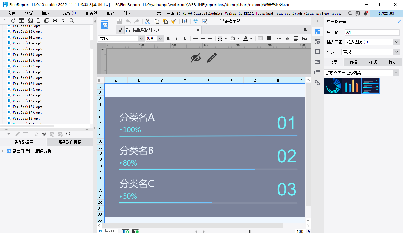Click the notification bell icon

pos(366,13)
